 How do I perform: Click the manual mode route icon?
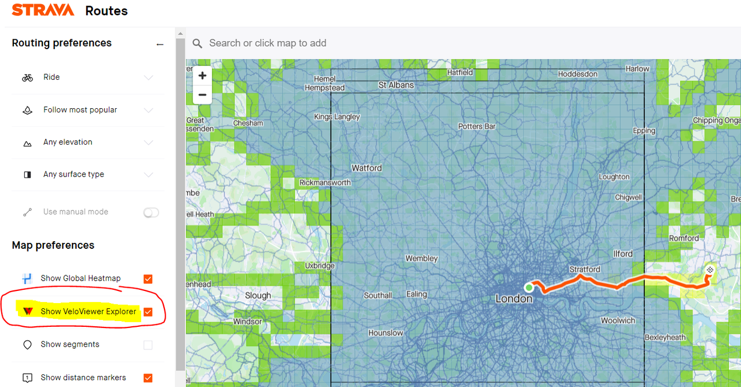pyautogui.click(x=27, y=212)
